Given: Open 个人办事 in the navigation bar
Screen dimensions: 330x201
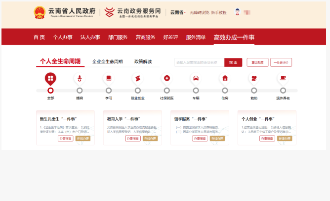Looking at the screenshot, I should click(63, 37).
